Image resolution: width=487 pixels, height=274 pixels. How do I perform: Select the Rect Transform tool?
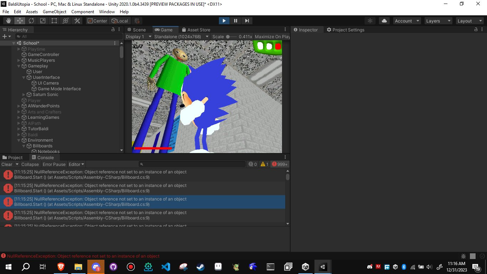point(54,21)
